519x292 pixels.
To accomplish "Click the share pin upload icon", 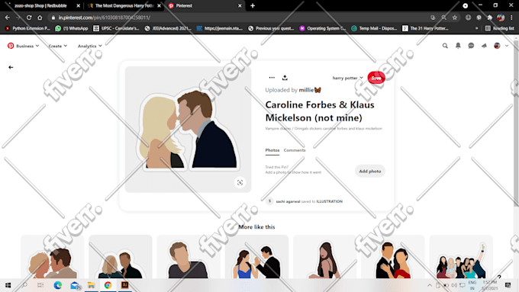I will tap(285, 78).
